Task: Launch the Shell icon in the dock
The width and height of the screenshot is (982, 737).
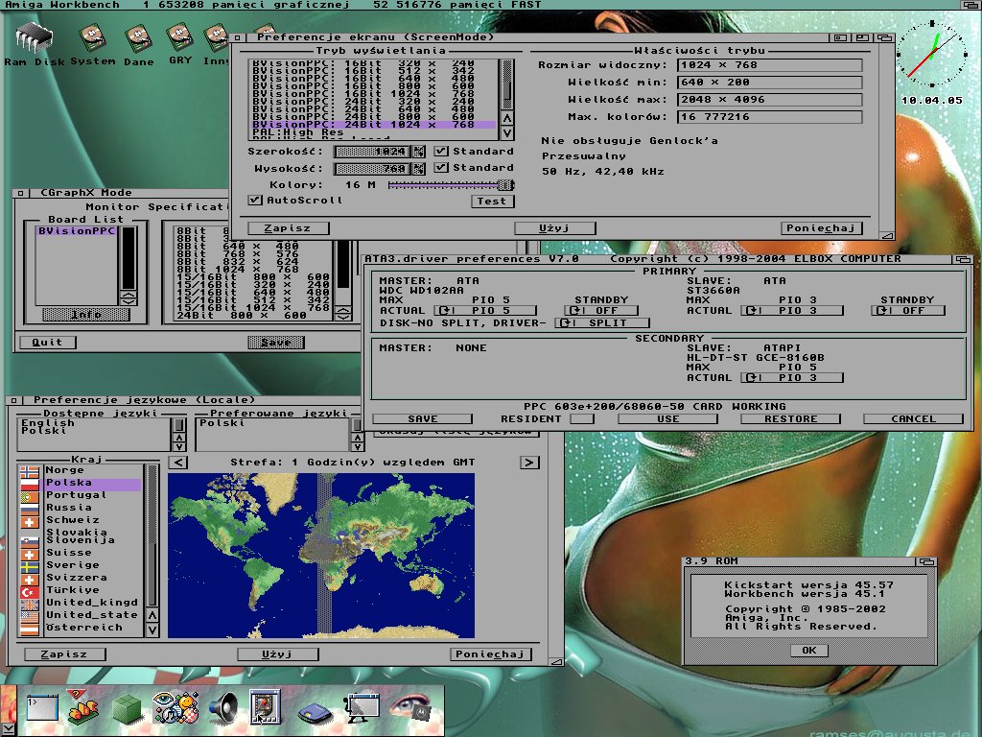Action: coord(42,708)
